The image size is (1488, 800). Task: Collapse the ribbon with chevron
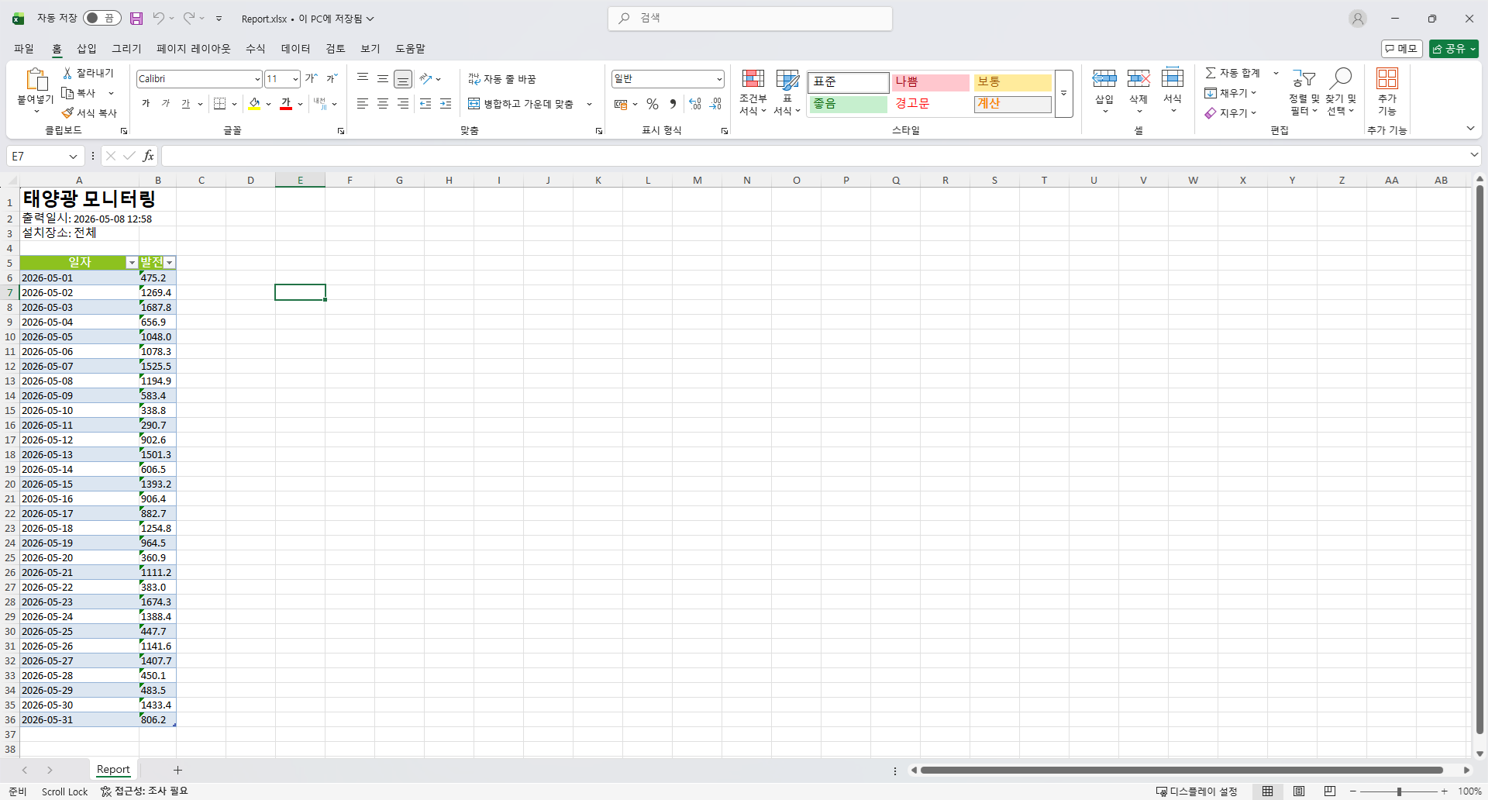tap(1470, 129)
